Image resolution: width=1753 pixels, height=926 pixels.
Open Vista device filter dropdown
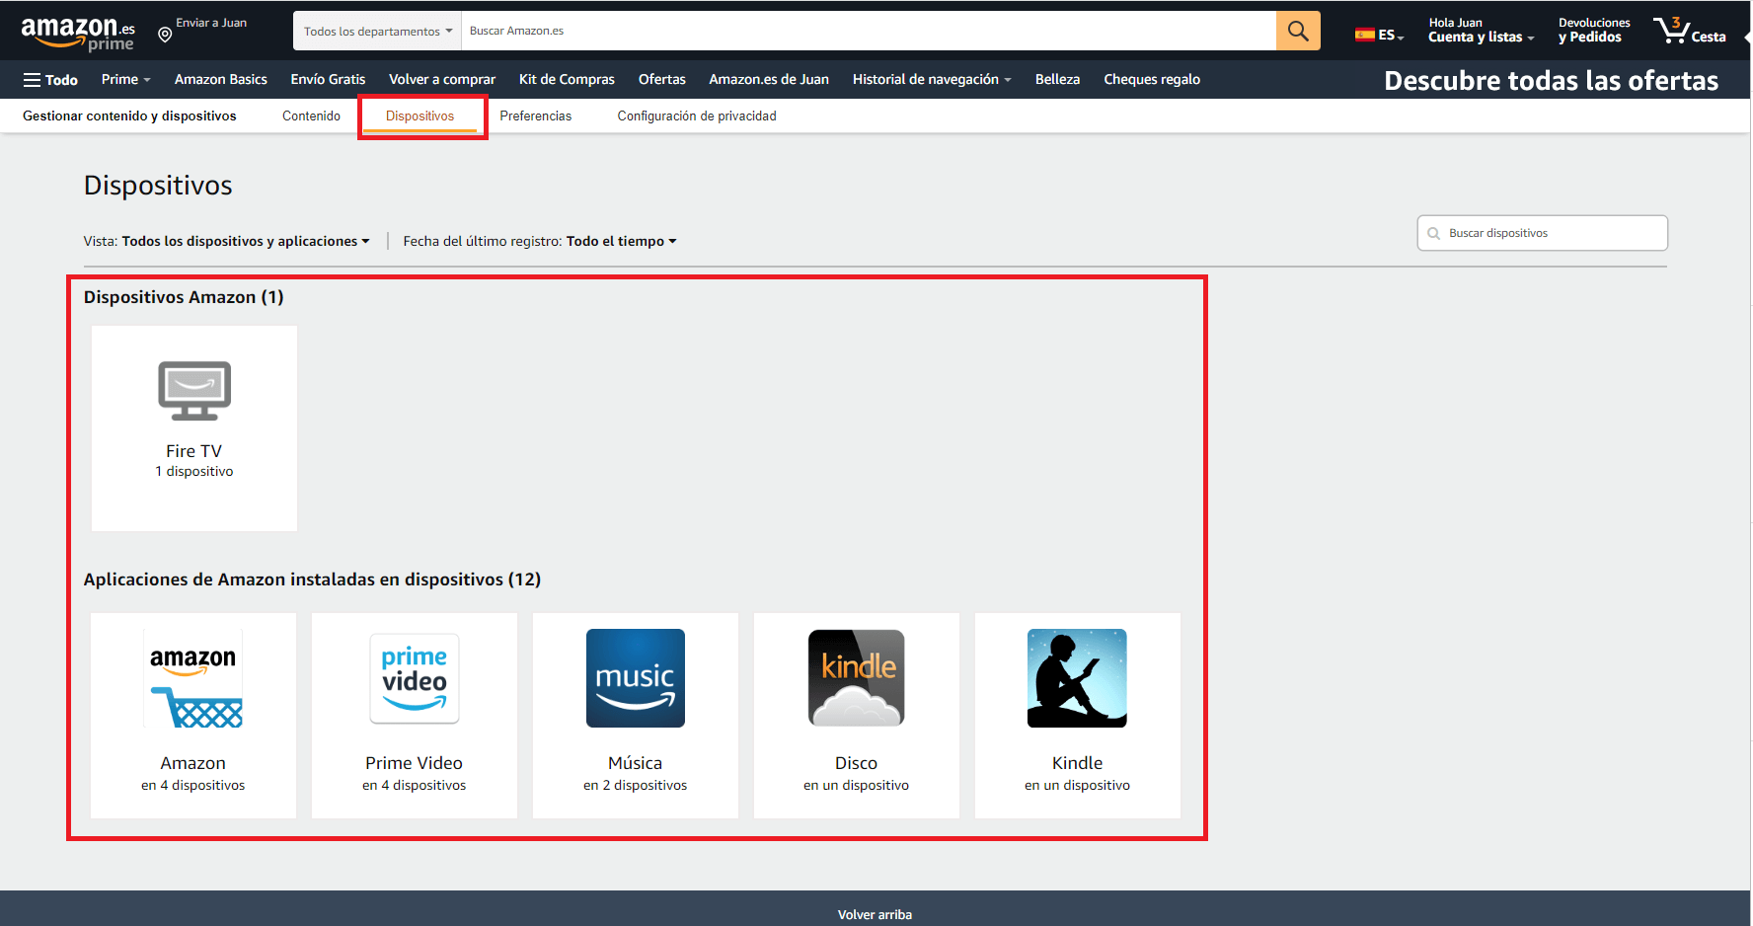pos(227,241)
